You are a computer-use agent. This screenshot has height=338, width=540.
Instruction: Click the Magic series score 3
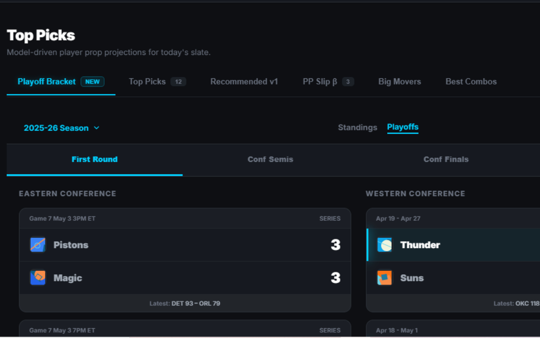coord(336,277)
